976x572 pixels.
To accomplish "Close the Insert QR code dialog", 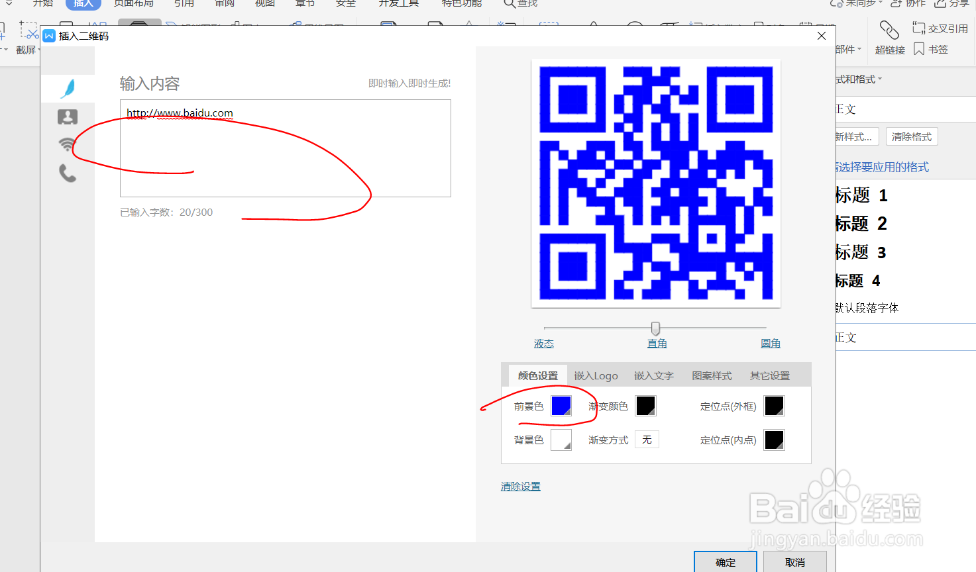I will click(822, 36).
